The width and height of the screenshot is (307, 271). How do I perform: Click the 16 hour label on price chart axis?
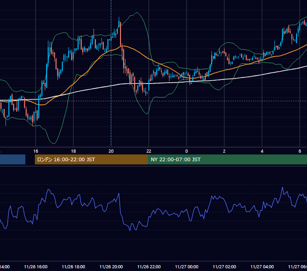pos(36,151)
